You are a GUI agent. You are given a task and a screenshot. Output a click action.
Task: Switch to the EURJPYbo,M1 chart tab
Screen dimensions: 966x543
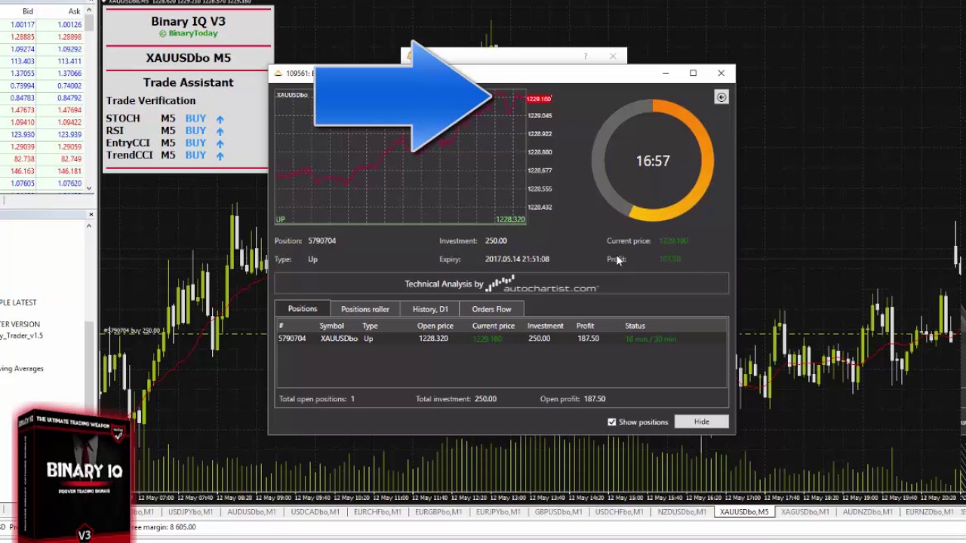coord(498,512)
